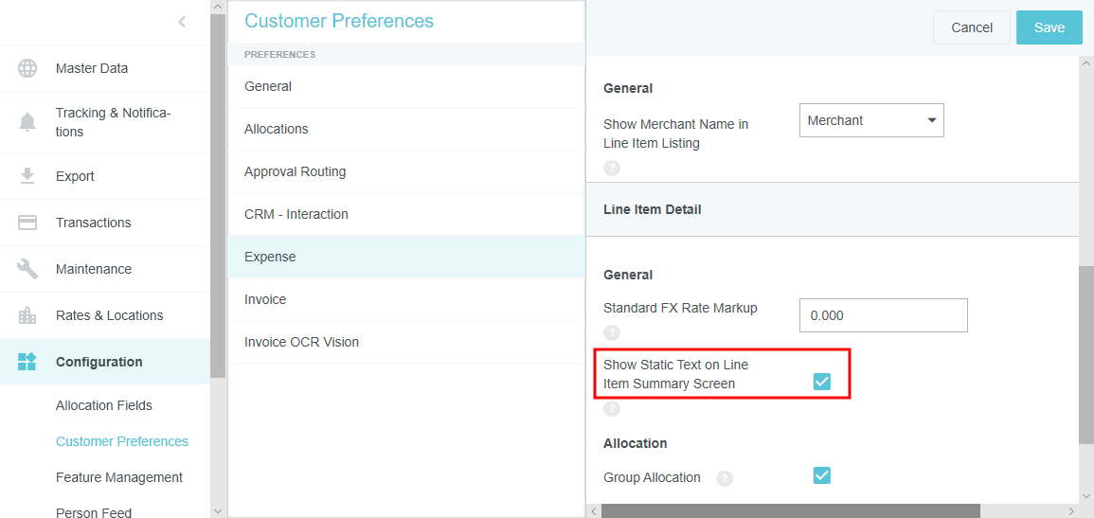Click the Tracking & Notifications bell icon

point(27,122)
